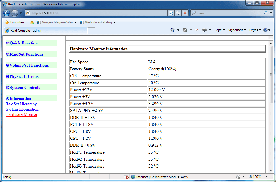Open the Seite menu
Screen dimensions: 276x182
click(220, 30)
